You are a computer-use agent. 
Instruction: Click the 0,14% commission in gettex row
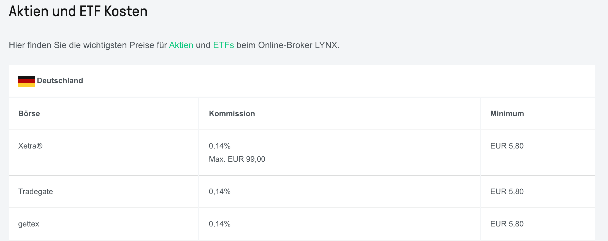pos(219,224)
